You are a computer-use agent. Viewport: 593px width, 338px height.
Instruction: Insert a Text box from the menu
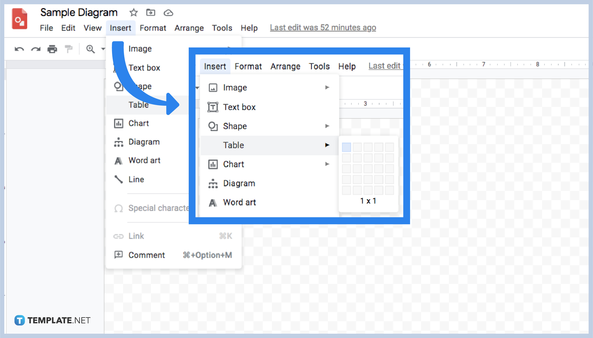[x=144, y=68]
